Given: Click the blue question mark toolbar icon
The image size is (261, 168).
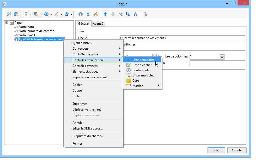Looking at the screenshot, I should point(81,14).
